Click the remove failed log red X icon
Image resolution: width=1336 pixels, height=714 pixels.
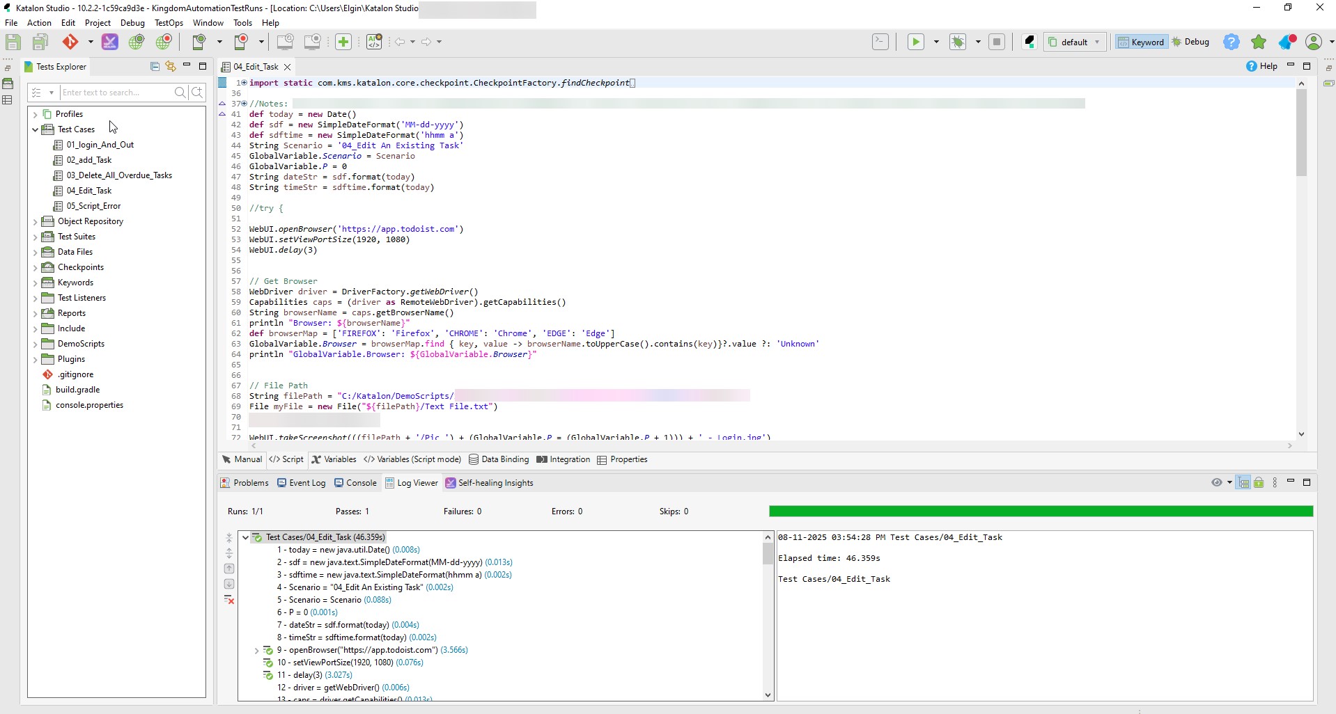[229, 599]
